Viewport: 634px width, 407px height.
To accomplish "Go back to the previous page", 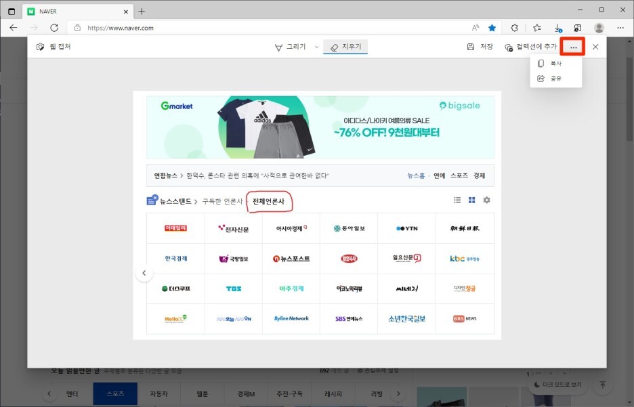I will pyautogui.click(x=14, y=28).
